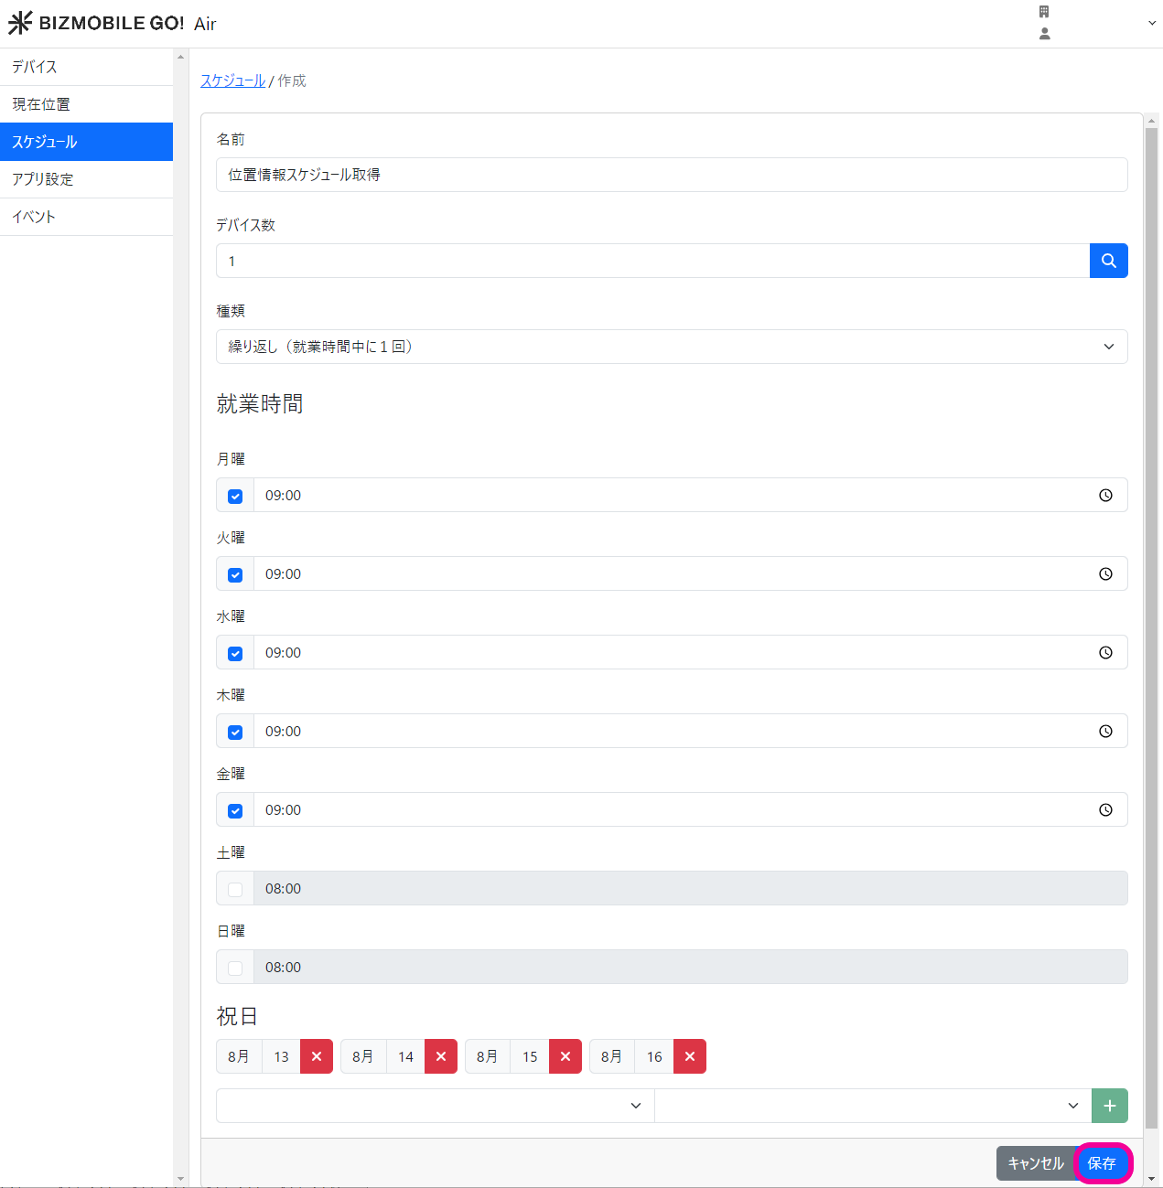This screenshot has width=1163, height=1188.
Task: Click the 名前 schedule name field
Action: (x=671, y=175)
